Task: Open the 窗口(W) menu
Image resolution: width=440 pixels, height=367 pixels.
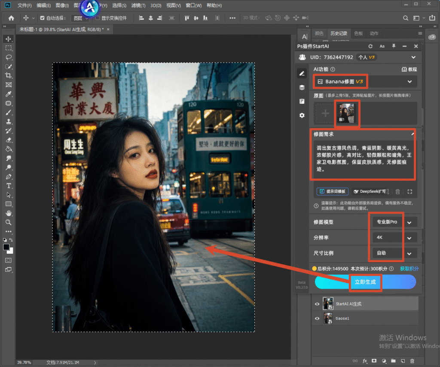Action: 194,5
